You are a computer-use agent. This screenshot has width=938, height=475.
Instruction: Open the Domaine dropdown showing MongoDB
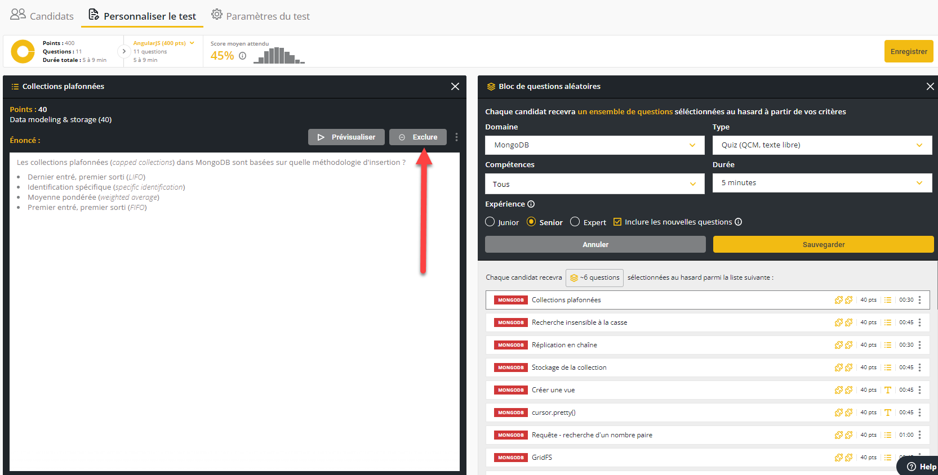[x=594, y=145]
